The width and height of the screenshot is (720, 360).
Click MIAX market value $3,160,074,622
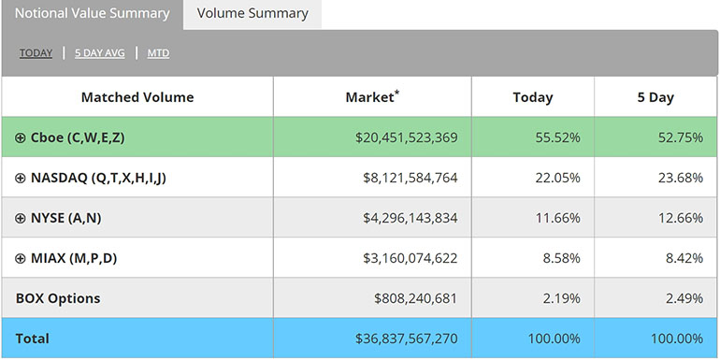410,258
